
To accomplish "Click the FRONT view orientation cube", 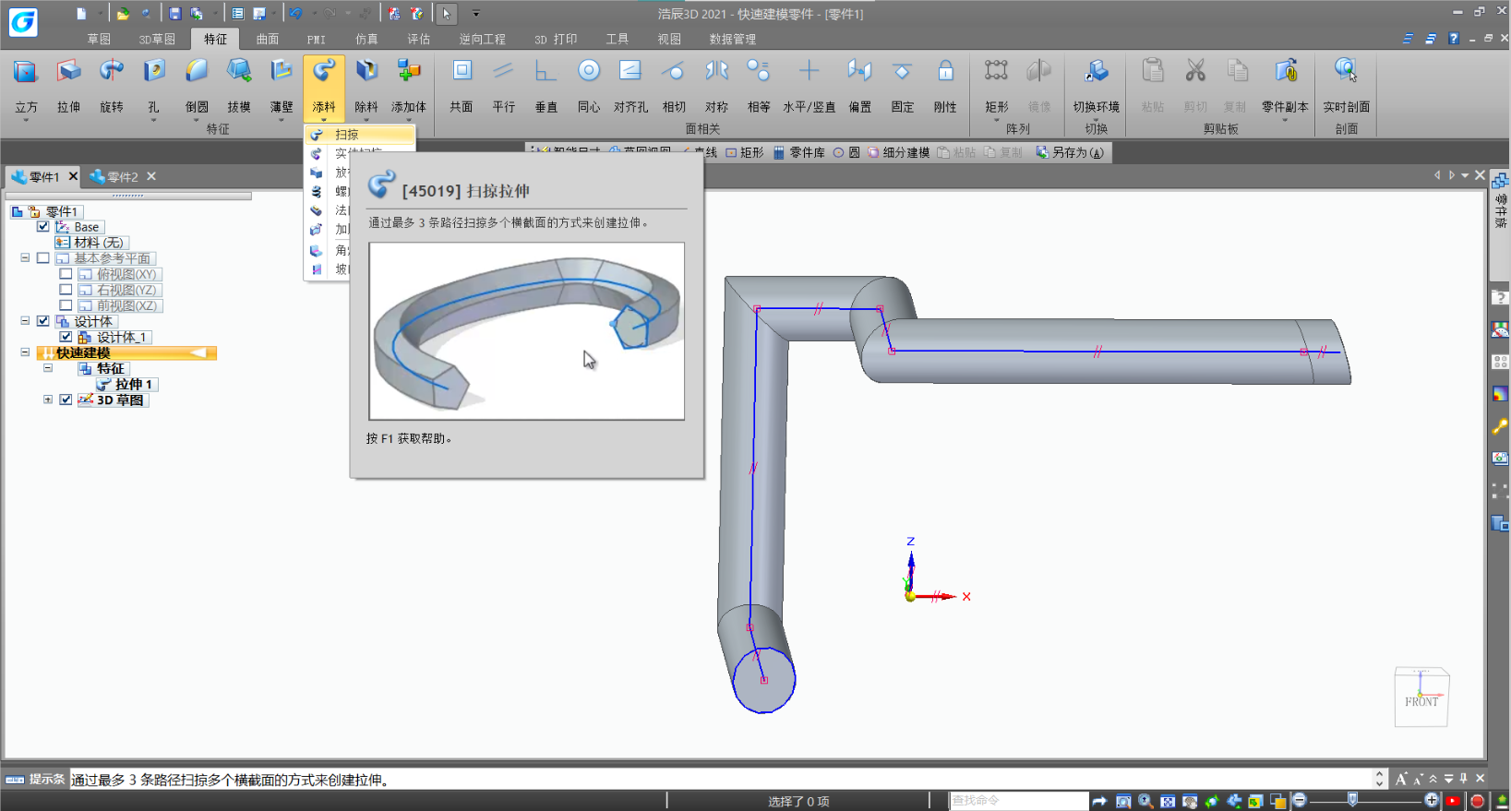I will [x=1421, y=698].
